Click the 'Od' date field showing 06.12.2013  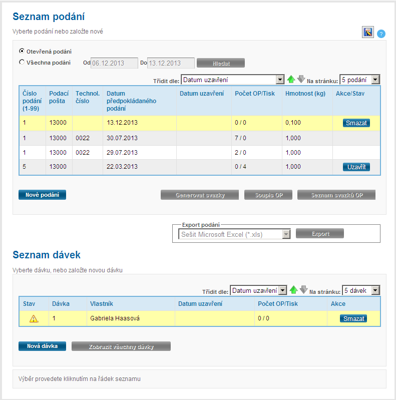point(114,63)
